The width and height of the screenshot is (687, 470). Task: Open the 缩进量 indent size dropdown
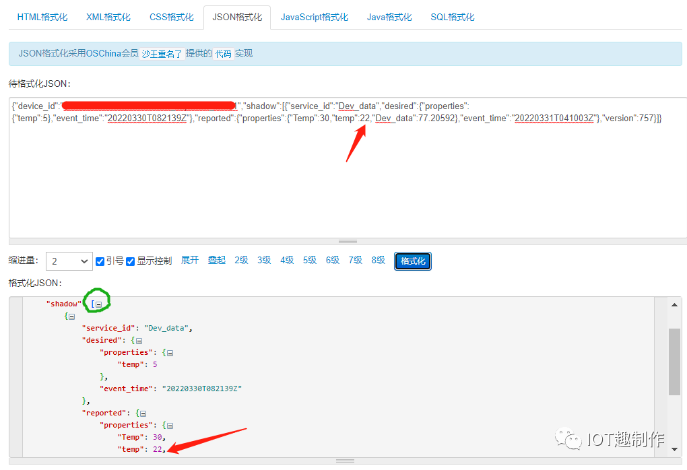[x=69, y=260]
